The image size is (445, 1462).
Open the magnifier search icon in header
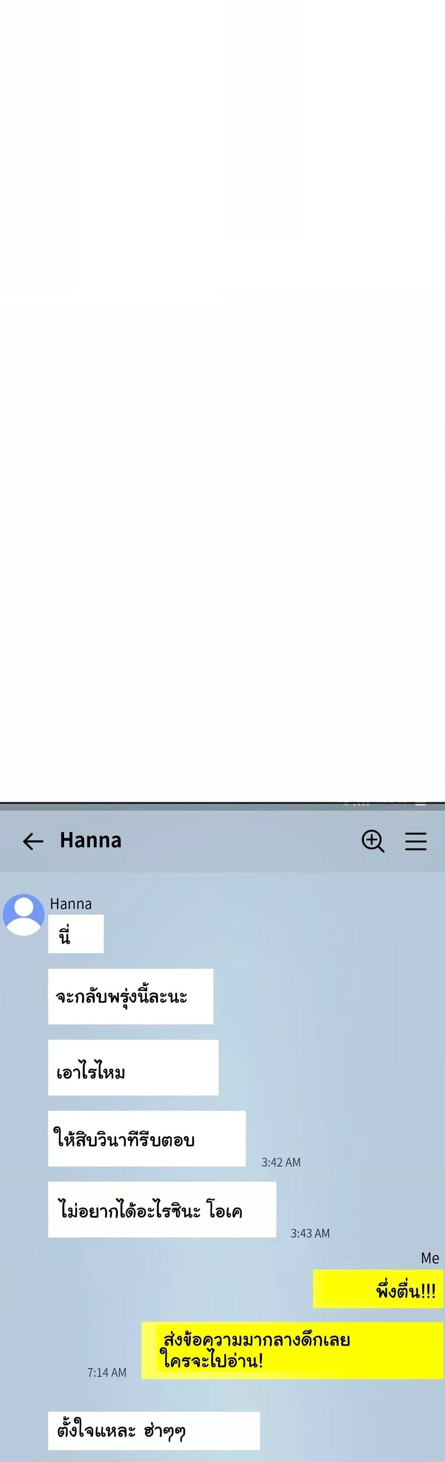click(373, 840)
